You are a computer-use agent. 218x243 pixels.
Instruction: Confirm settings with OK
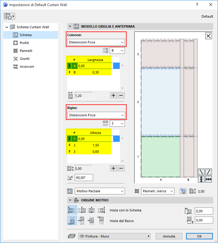click(x=199, y=236)
